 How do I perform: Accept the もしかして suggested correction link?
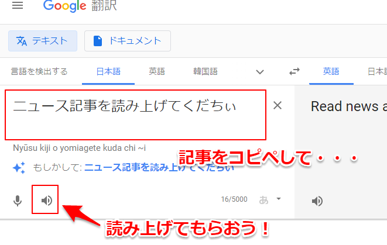[159, 167]
